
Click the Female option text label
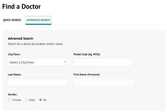click(17, 100)
